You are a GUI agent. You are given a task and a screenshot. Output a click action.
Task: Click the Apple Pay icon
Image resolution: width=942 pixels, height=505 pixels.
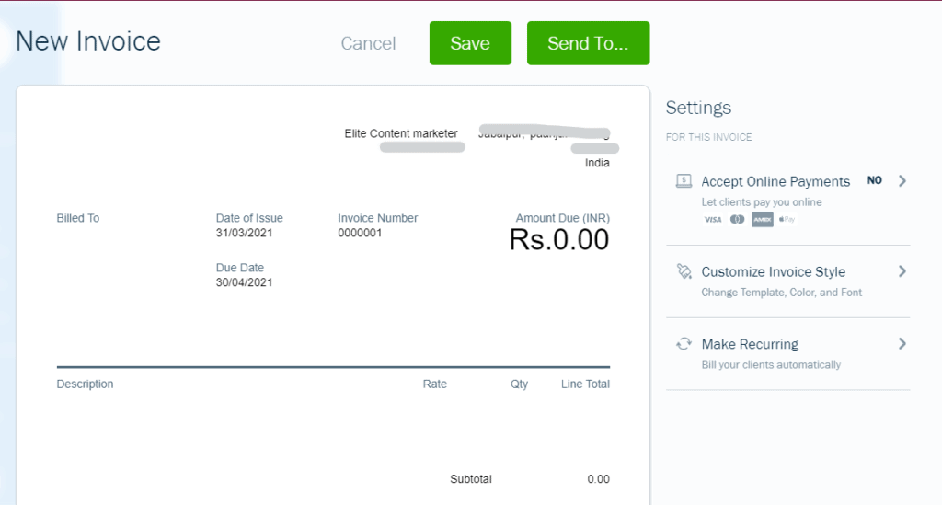coord(787,220)
